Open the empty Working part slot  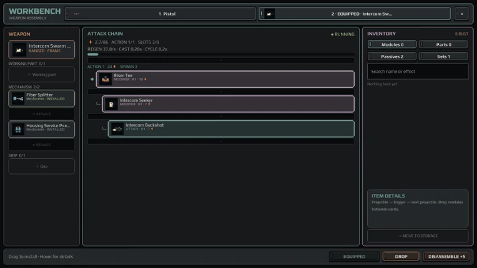pyautogui.click(x=42, y=75)
